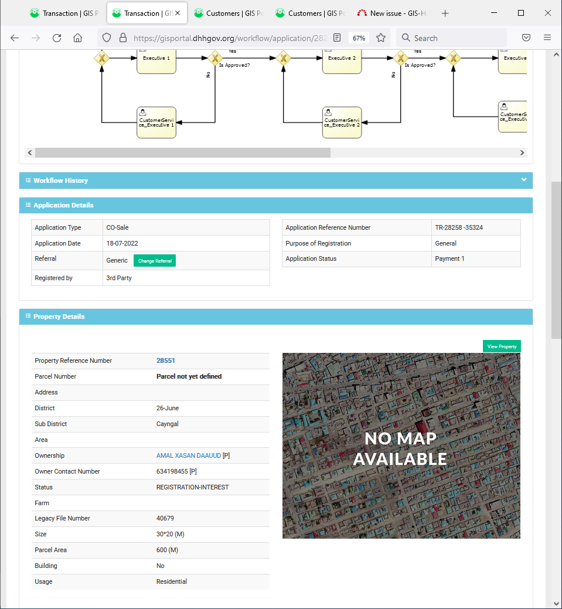Click the General purpose of registration value
Image resolution: width=562 pixels, height=609 pixels.
pos(445,243)
